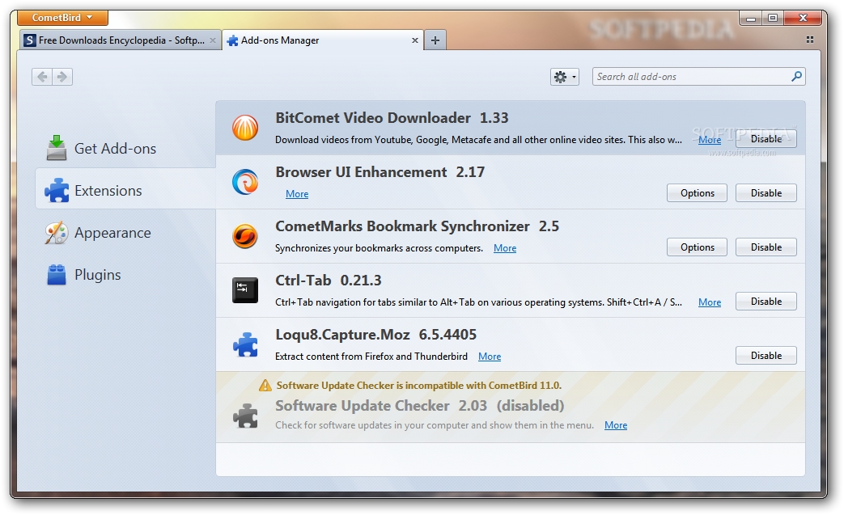This screenshot has width=844, height=515.
Task: Open More link for Loqu8.Capture.Moz
Action: (x=490, y=357)
